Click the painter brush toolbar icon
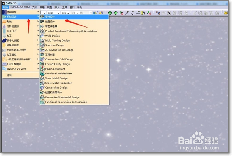This screenshot has height=156, width=232. click(96, 13)
